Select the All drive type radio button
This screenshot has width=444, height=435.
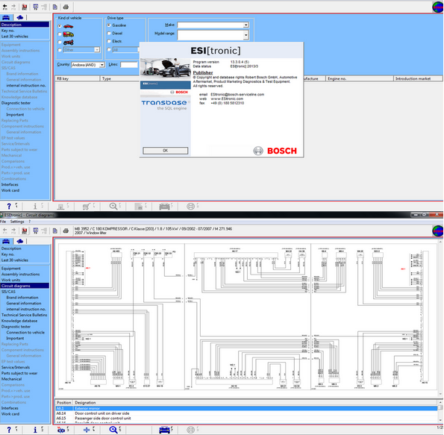[109, 49]
